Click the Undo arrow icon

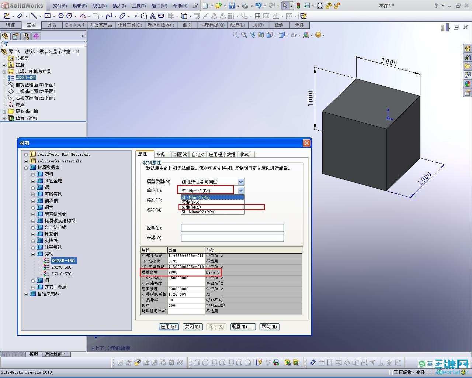(x=258, y=6)
